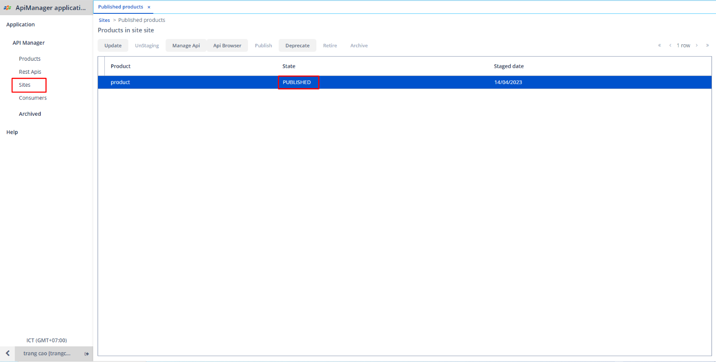This screenshot has width=716, height=362.
Task: Go to the previous page of rows
Action: [x=670, y=45]
